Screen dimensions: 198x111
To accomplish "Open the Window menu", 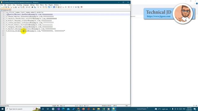I will point(56,5).
